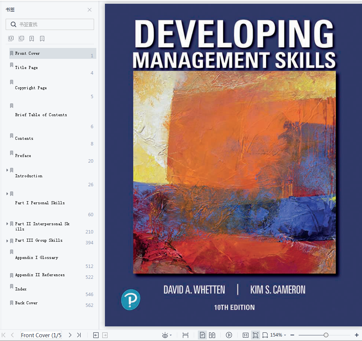Toggle fit page view
The width and height of the screenshot is (362, 341).
point(255,335)
